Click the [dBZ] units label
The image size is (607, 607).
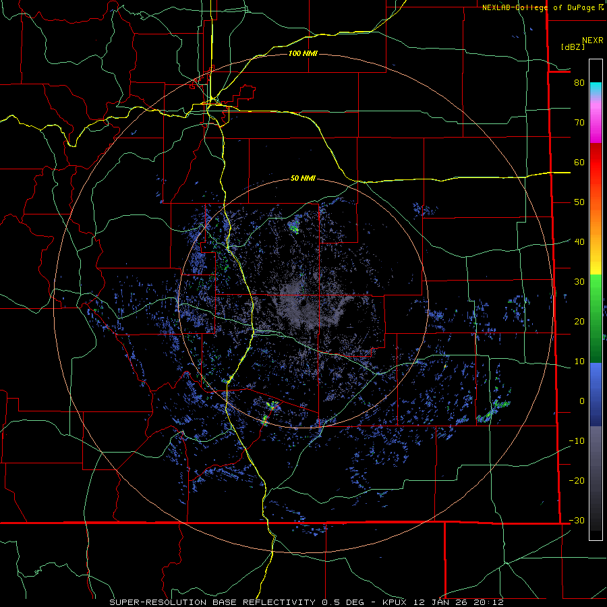573,47
